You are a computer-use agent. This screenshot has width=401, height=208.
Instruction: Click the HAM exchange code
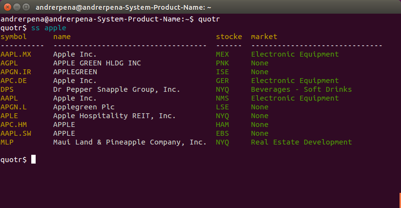tap(222, 125)
